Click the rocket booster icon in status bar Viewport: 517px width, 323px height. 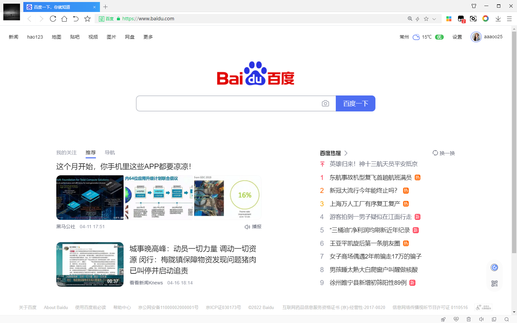click(x=443, y=319)
